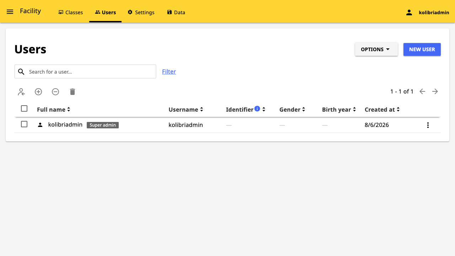455x256 pixels.
Task: Sort by Identifier column arrows
Action: (x=264, y=110)
